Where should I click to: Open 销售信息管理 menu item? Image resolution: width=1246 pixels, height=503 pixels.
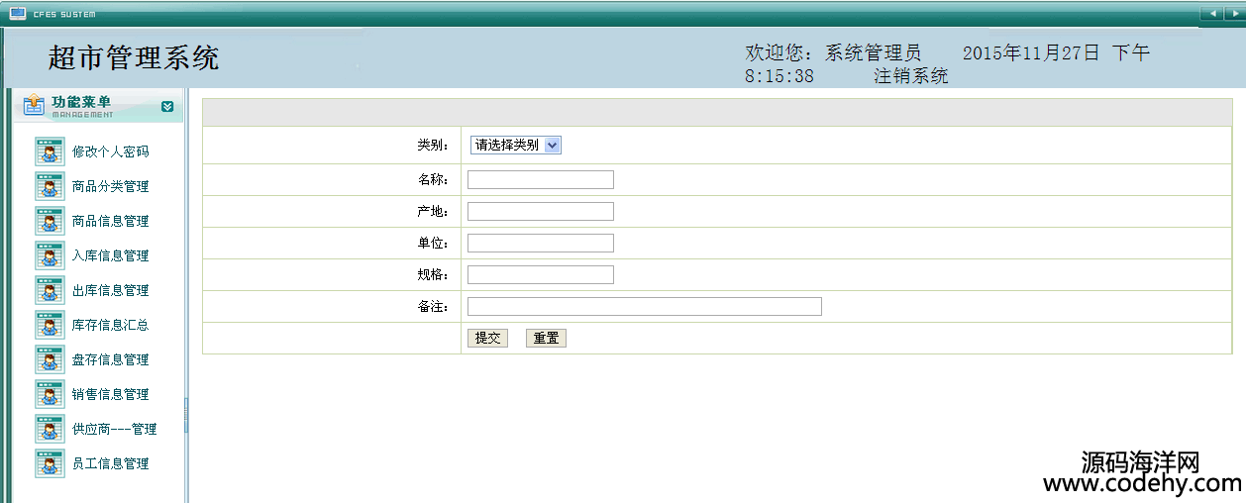[x=110, y=394]
